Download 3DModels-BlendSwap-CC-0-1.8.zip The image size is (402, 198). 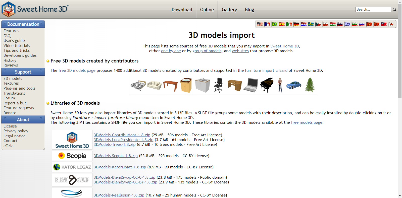[x=125, y=177]
